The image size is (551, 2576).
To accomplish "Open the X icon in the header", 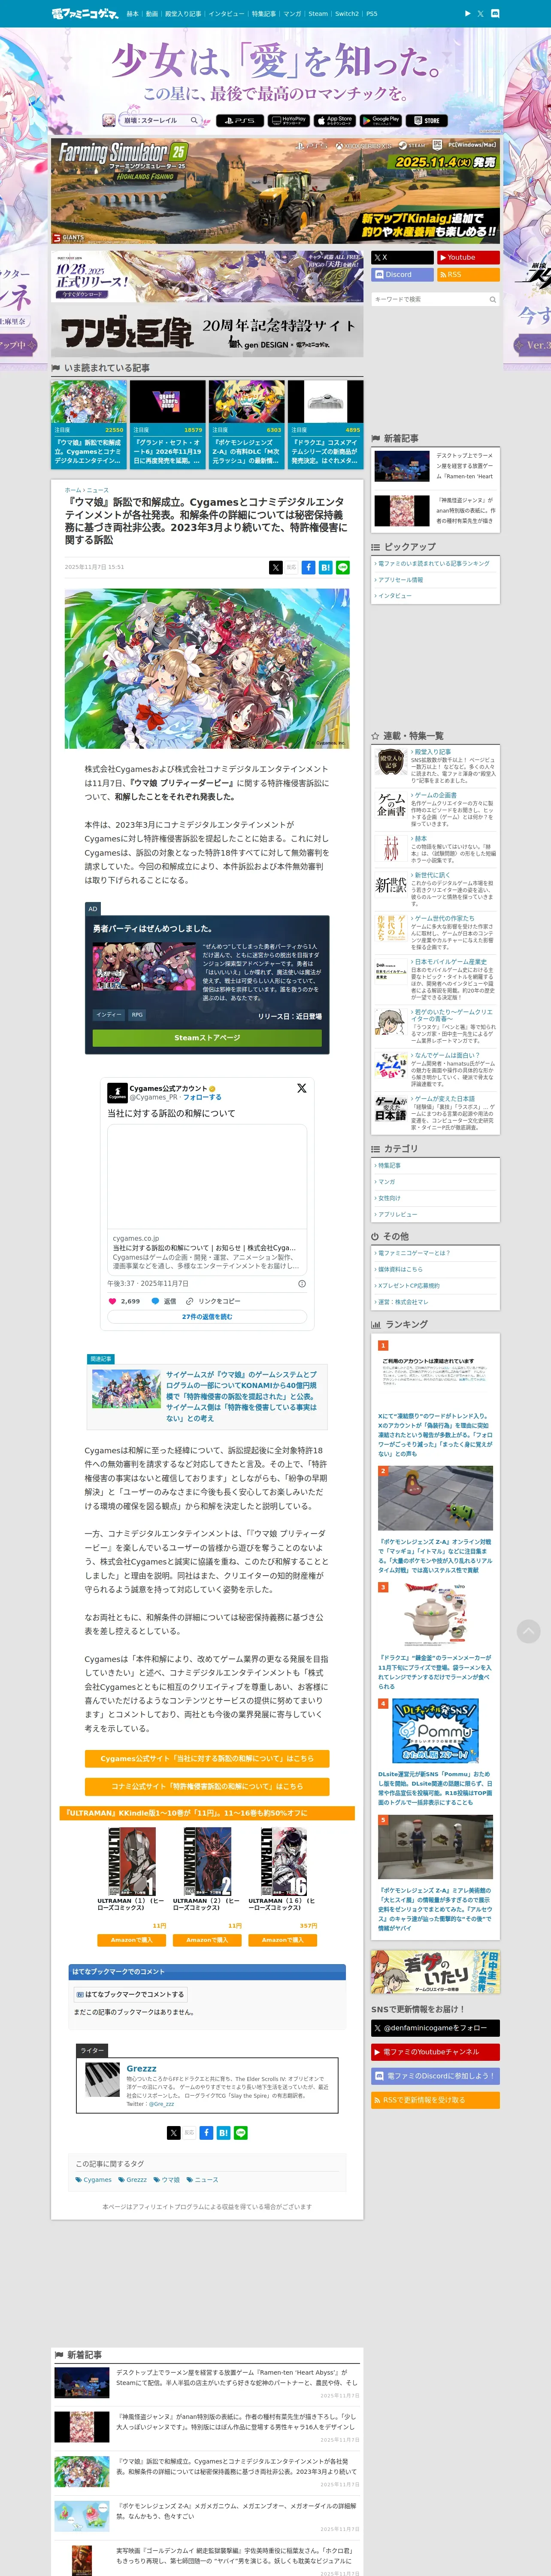I will [480, 14].
